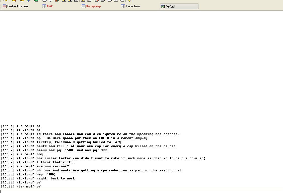Click the "neuts now kill 1 of your own cap" line
283x193 pixels.
[x=88, y=146]
